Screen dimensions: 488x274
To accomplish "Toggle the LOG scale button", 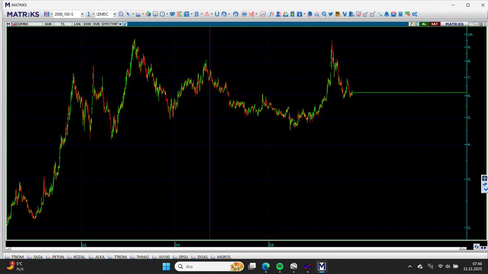I will click(77, 24).
